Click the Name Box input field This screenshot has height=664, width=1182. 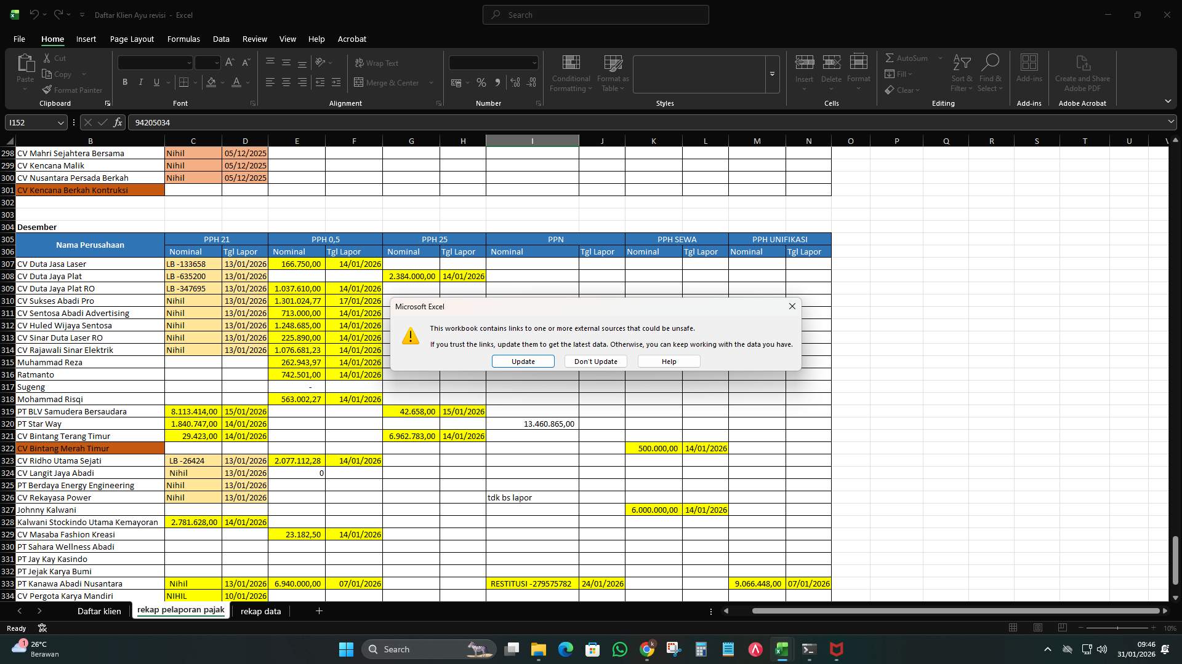pyautogui.click(x=31, y=122)
